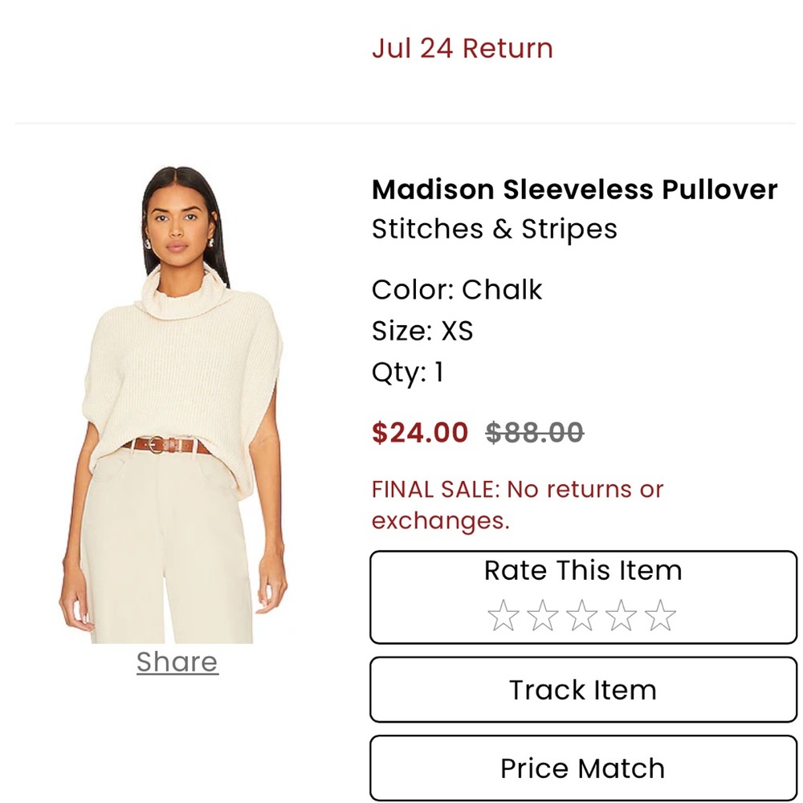
Task: View the Stitches & Stripes brand
Action: [x=495, y=229]
